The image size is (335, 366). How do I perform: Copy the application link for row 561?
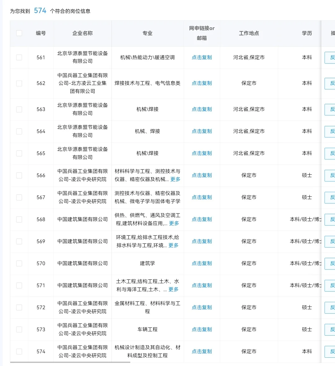[x=202, y=57]
